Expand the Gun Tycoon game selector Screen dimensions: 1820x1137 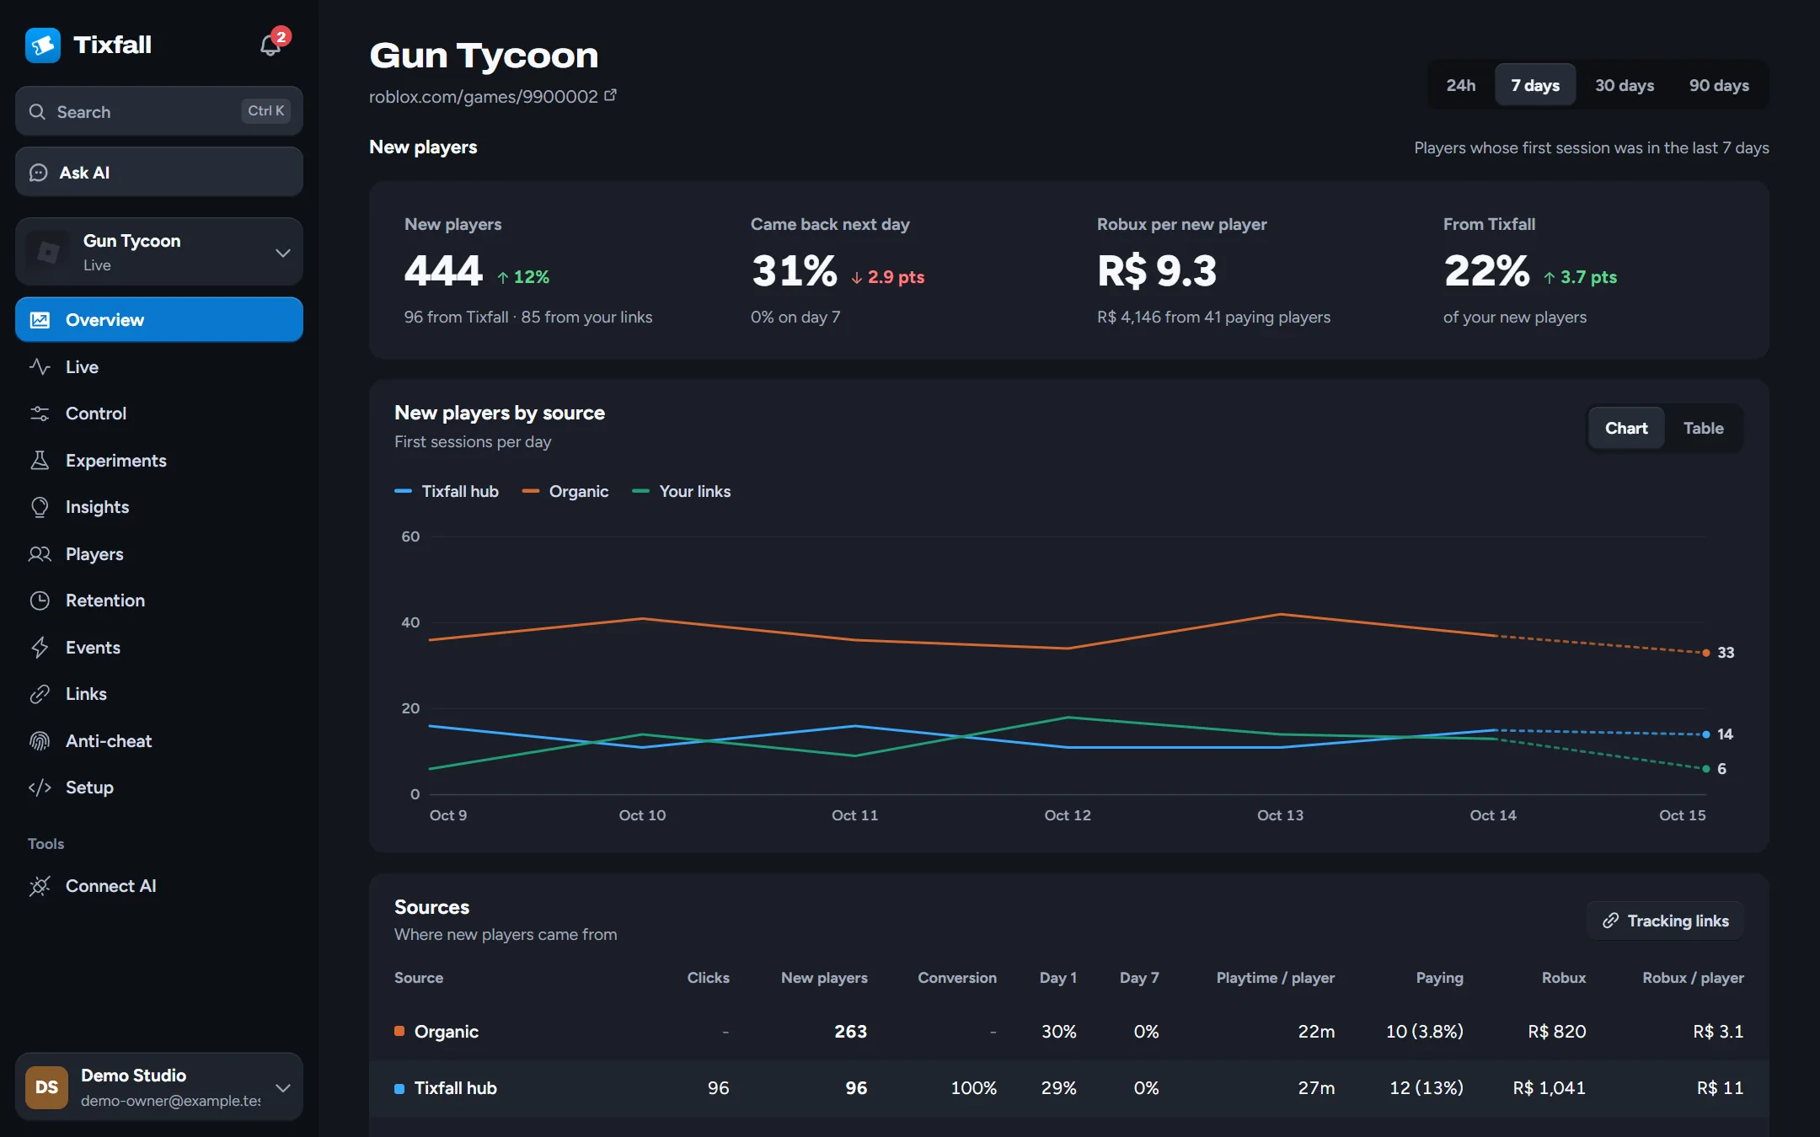tap(159, 252)
